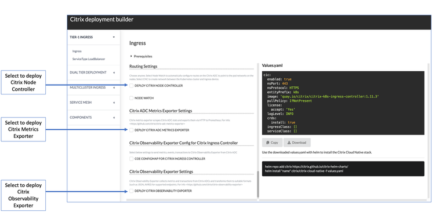Select Deploy Citrix Observability Exporter checkbox
This screenshot has height=219, width=435.
point(132,191)
